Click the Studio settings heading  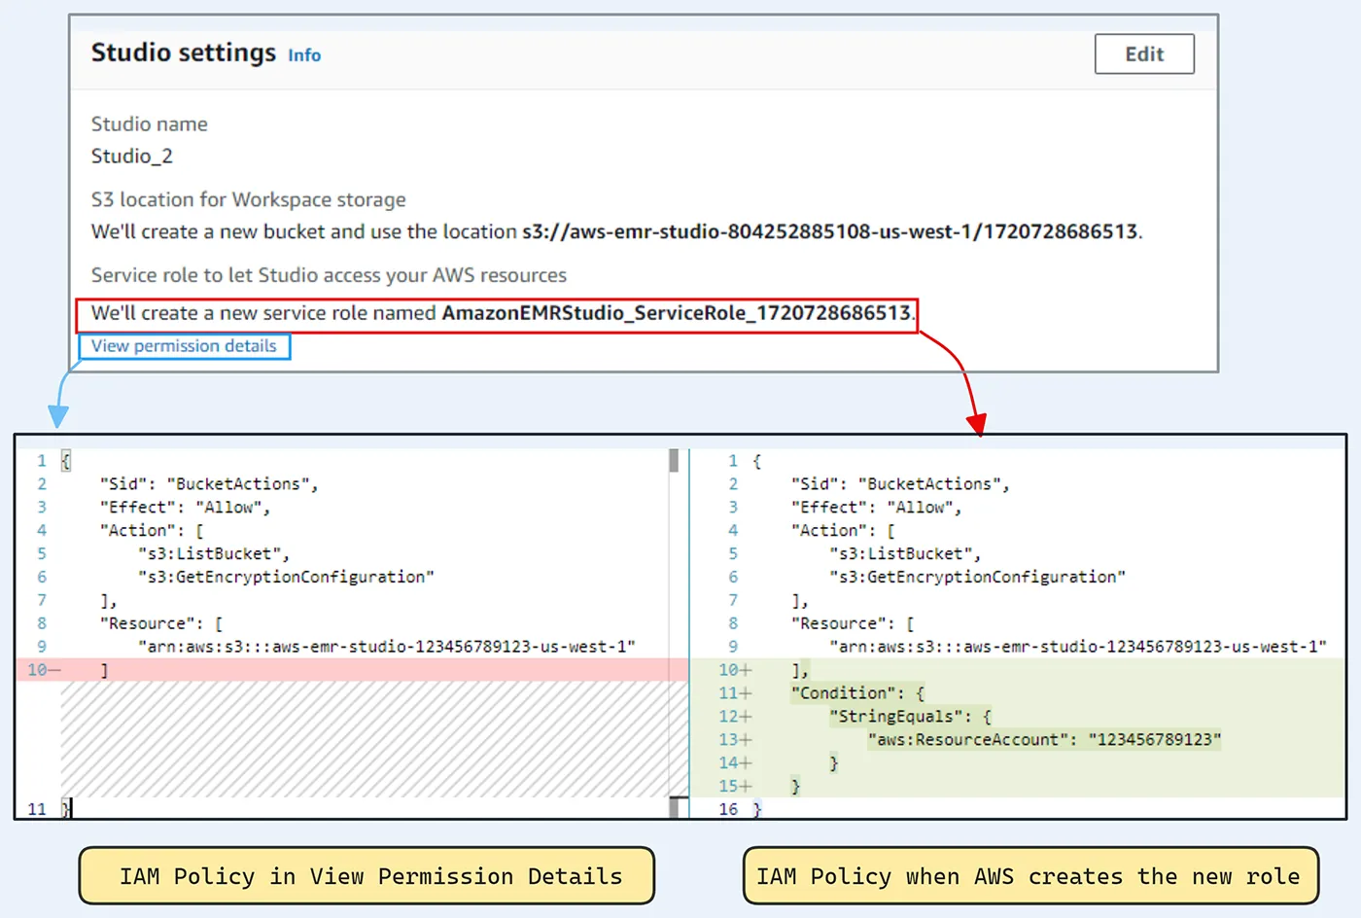coord(184,53)
